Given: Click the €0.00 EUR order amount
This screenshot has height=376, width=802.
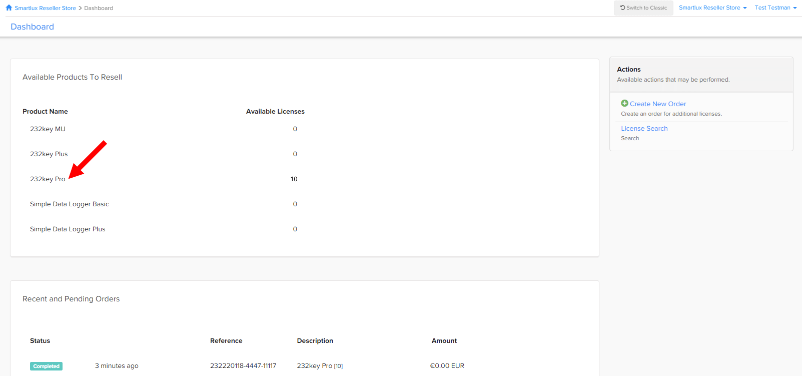Looking at the screenshot, I should (x=447, y=365).
